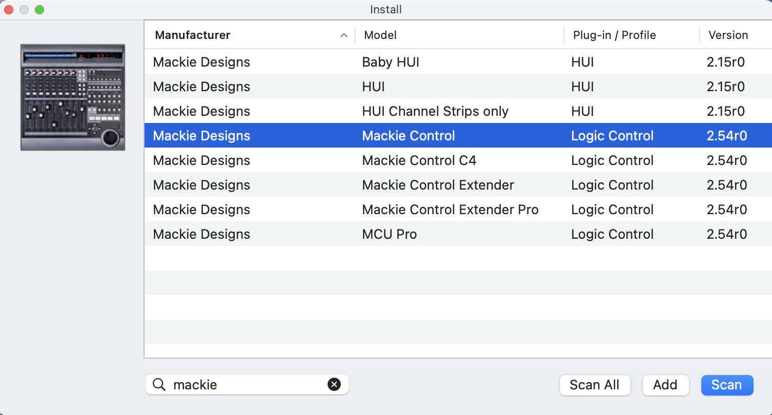Toggle Manufacturer column sort arrow
This screenshot has width=772, height=415.
coord(344,35)
